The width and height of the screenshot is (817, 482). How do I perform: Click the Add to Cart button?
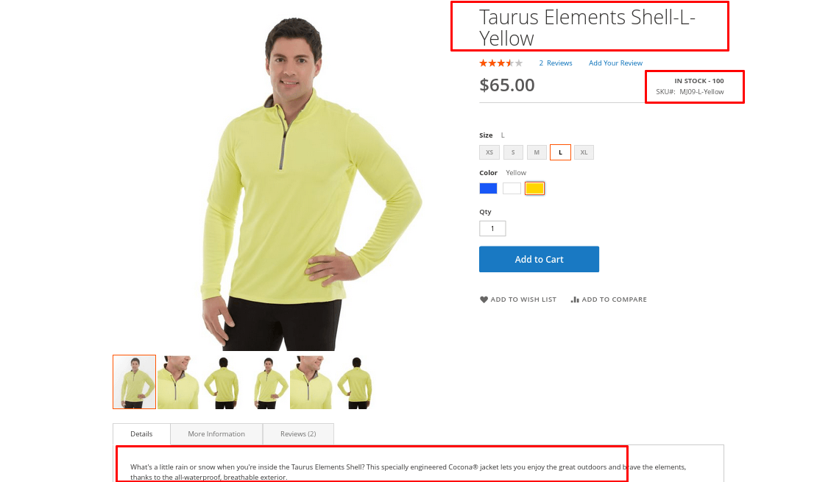coord(540,259)
